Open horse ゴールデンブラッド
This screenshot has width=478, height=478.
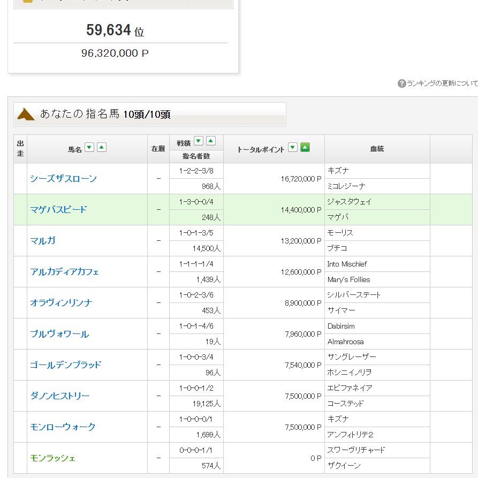[x=65, y=365]
